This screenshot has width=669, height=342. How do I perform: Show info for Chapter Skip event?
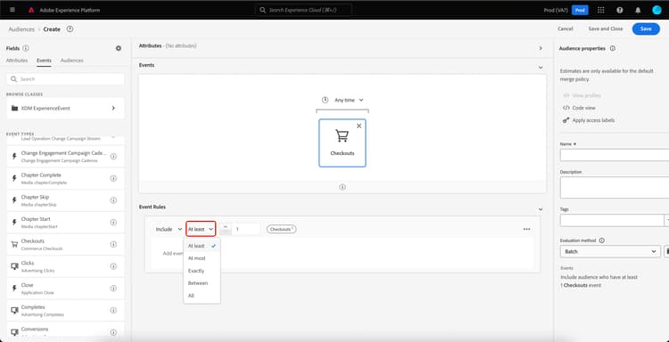click(x=113, y=200)
